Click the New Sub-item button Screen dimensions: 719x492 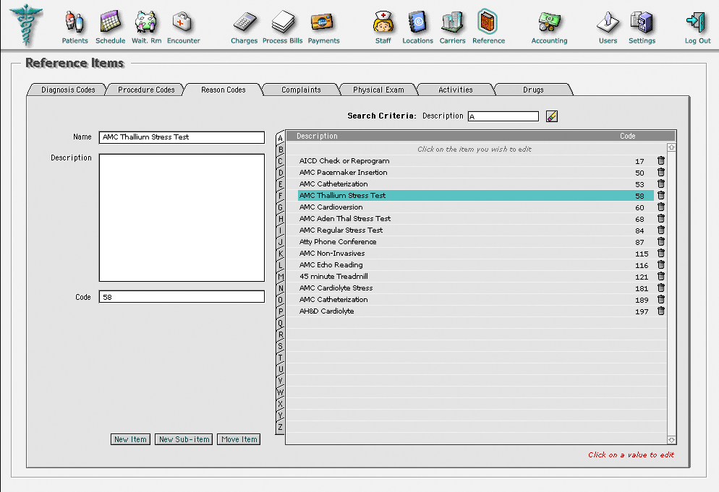click(x=184, y=439)
